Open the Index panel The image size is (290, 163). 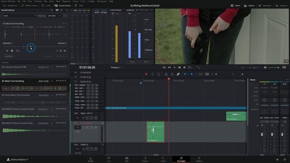pyautogui.click(x=46, y=5)
